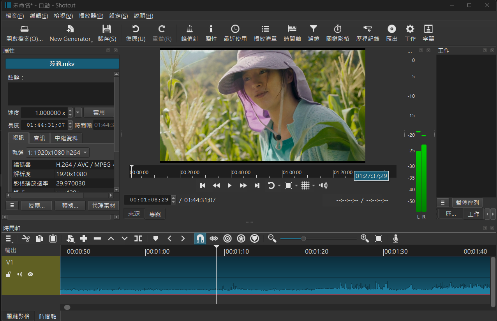Toggle scrub while dragging eye icon

[x=214, y=238]
